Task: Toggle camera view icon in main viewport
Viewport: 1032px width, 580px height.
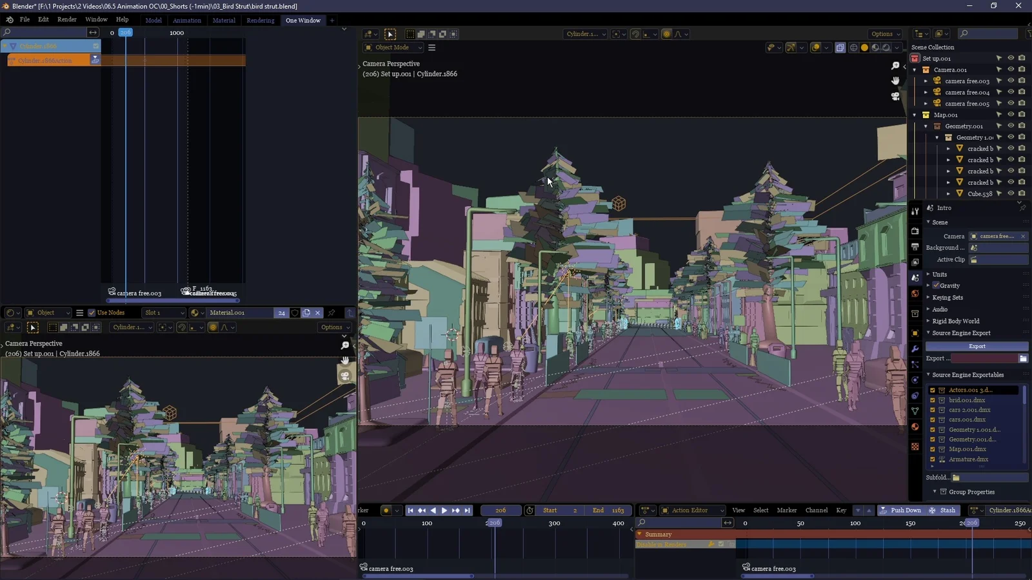Action: (x=895, y=96)
